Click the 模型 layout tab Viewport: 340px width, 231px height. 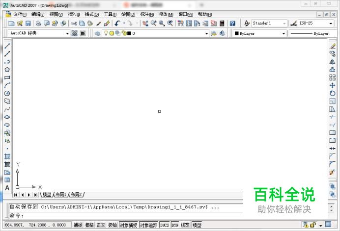coord(47,194)
